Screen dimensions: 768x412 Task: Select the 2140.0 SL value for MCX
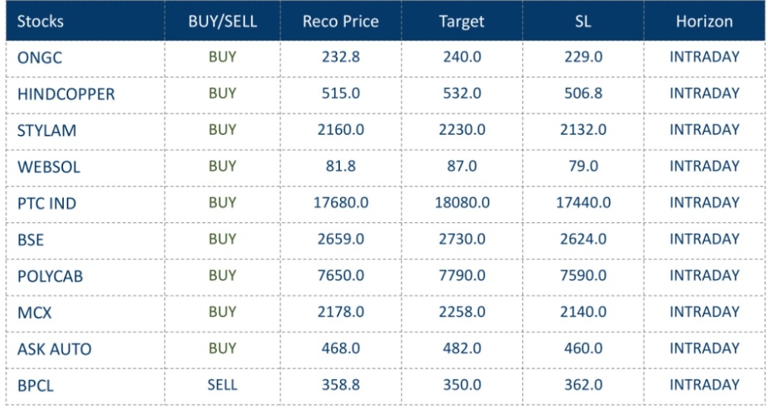(583, 312)
